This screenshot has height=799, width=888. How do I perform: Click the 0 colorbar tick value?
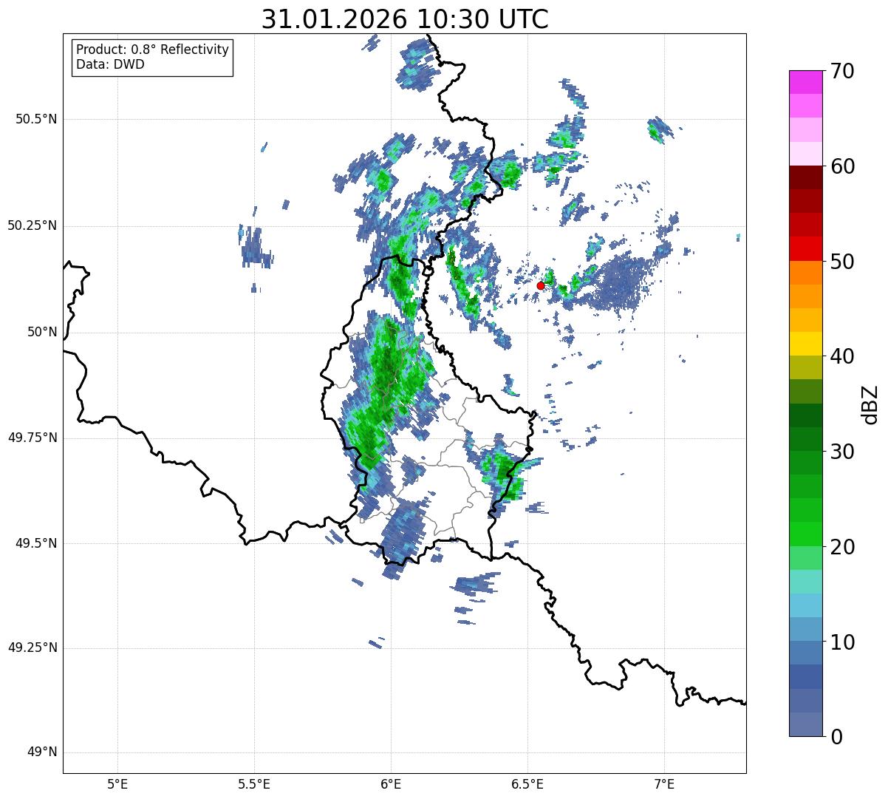836,737
